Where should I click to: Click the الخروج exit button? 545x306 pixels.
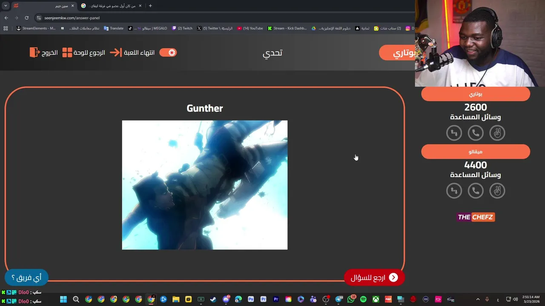[x=44, y=53]
